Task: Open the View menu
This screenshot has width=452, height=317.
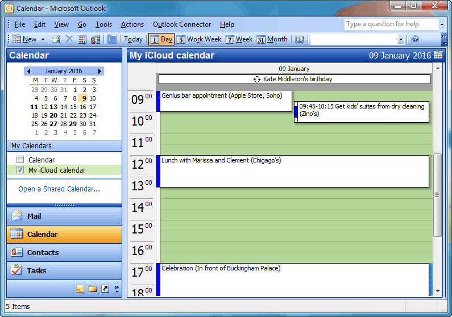Action: pos(61,24)
